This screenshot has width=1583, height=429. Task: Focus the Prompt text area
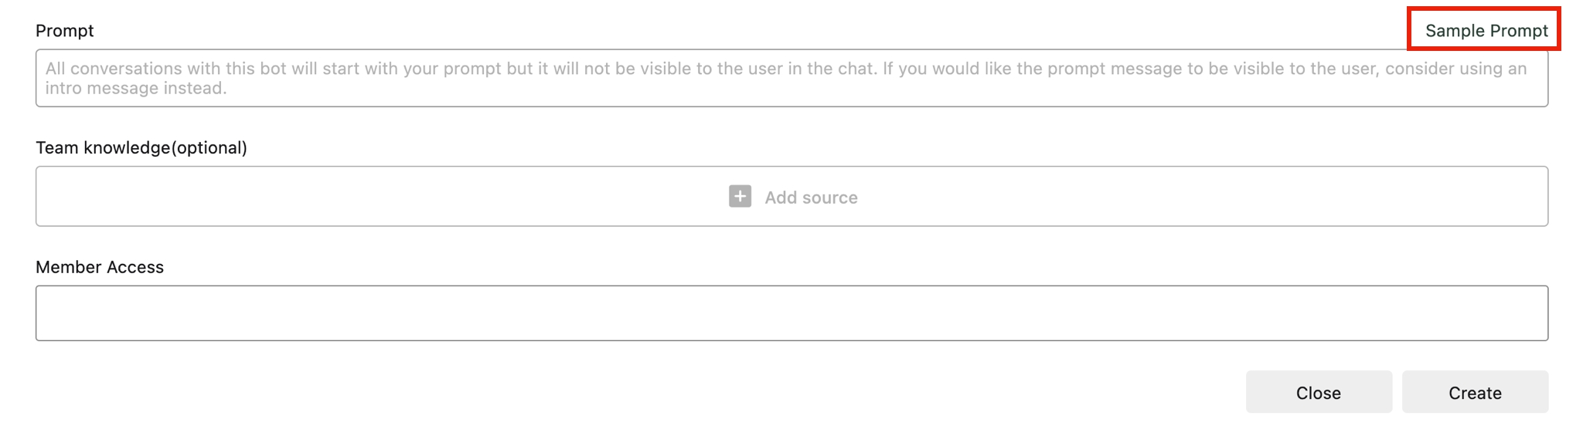(x=791, y=78)
